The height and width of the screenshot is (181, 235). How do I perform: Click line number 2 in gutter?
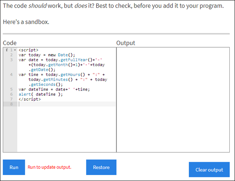click(x=12, y=55)
